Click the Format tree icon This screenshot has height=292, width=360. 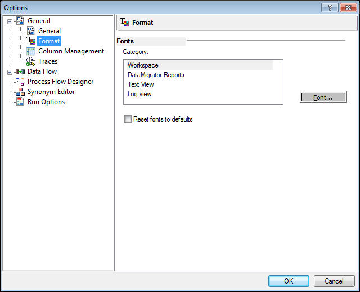31,41
